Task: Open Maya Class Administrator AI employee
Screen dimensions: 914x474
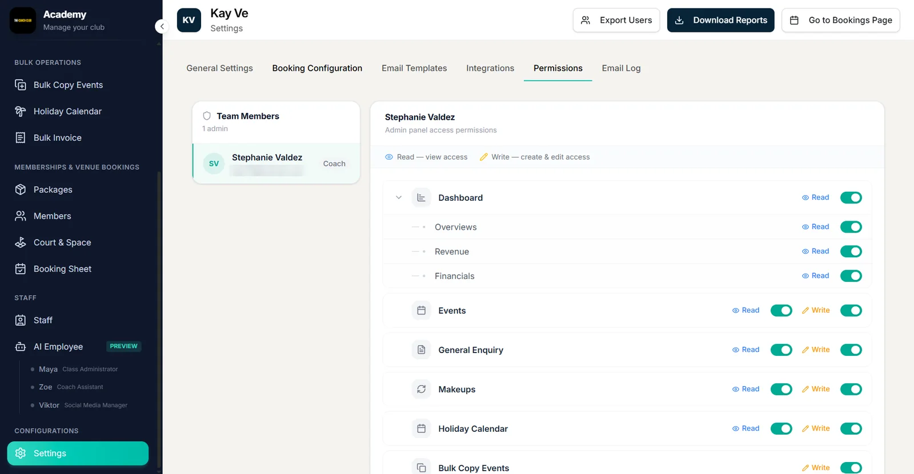Action: pyautogui.click(x=78, y=369)
